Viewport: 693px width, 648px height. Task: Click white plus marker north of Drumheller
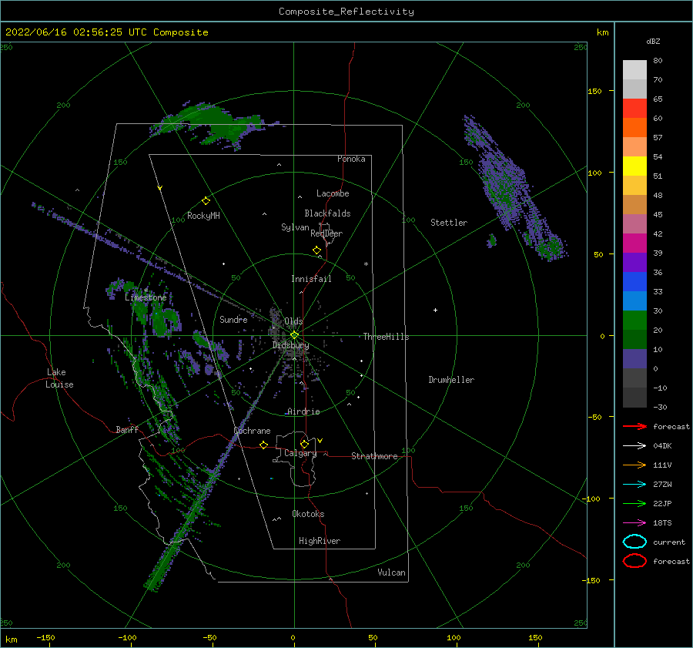435,310
